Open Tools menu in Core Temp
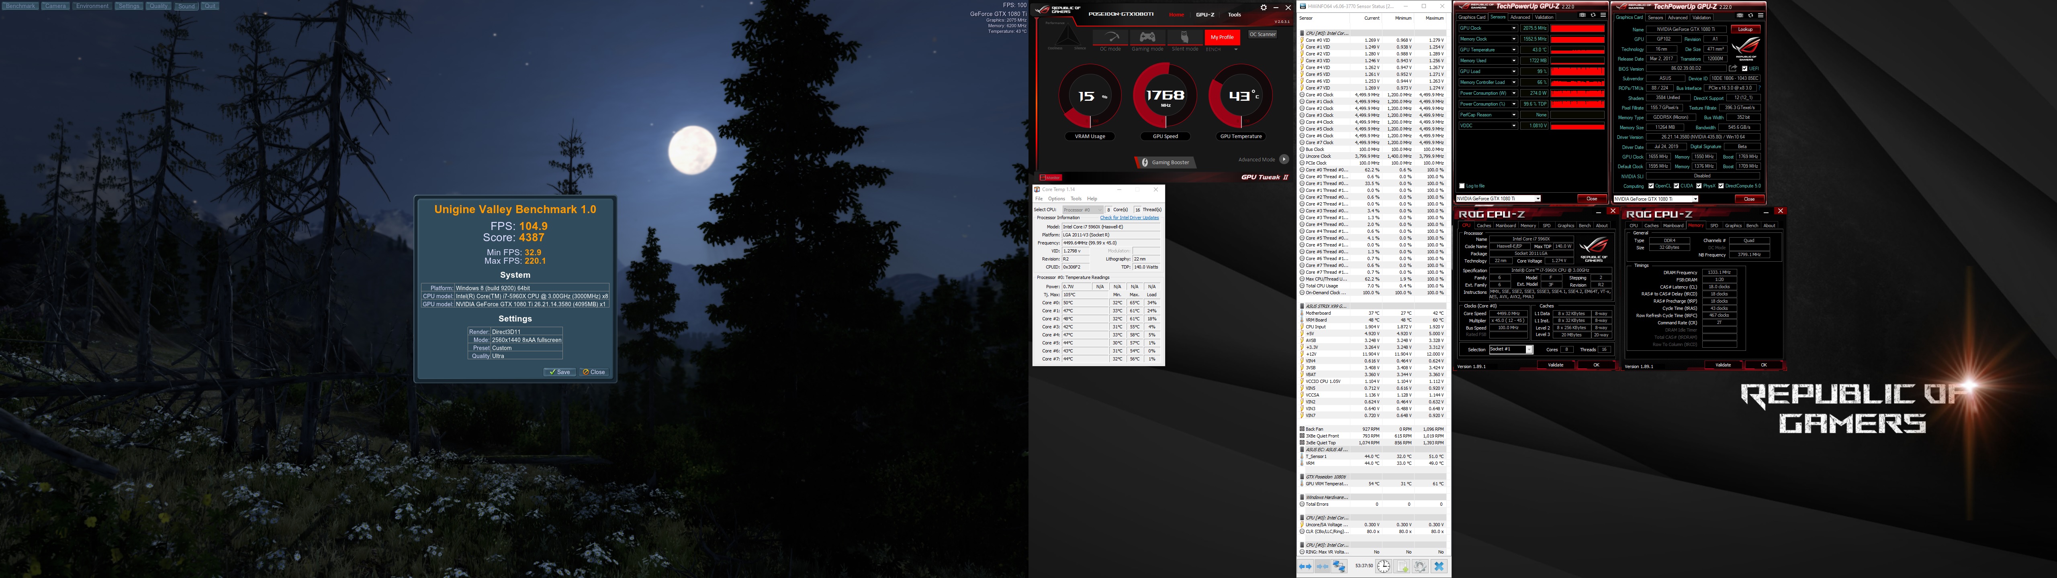This screenshot has width=2057, height=578. (x=1076, y=199)
